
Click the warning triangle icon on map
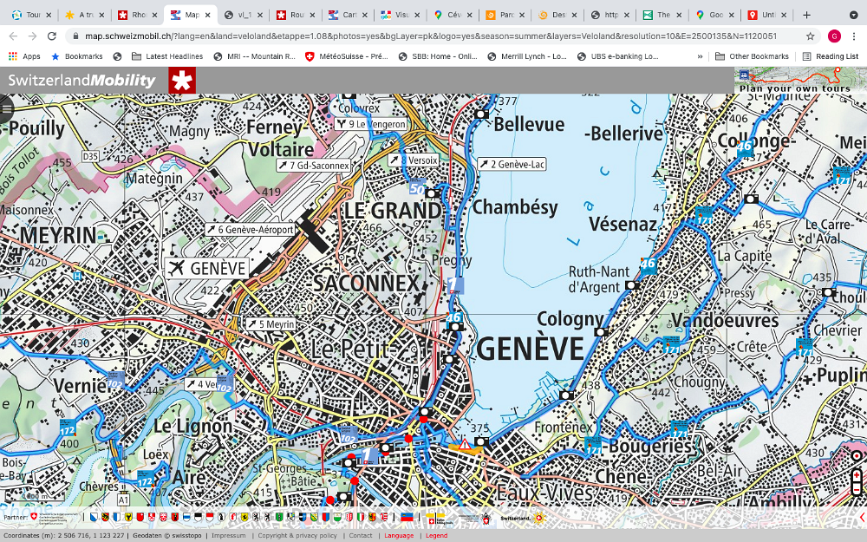(465, 444)
